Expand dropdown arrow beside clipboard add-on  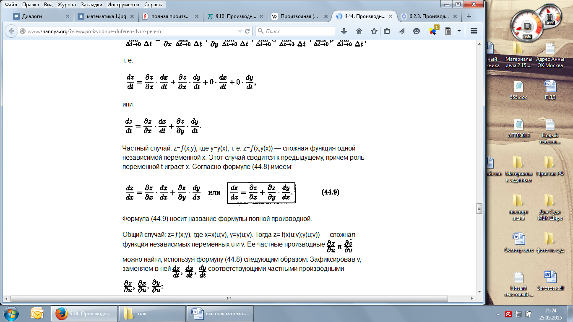coord(459,31)
